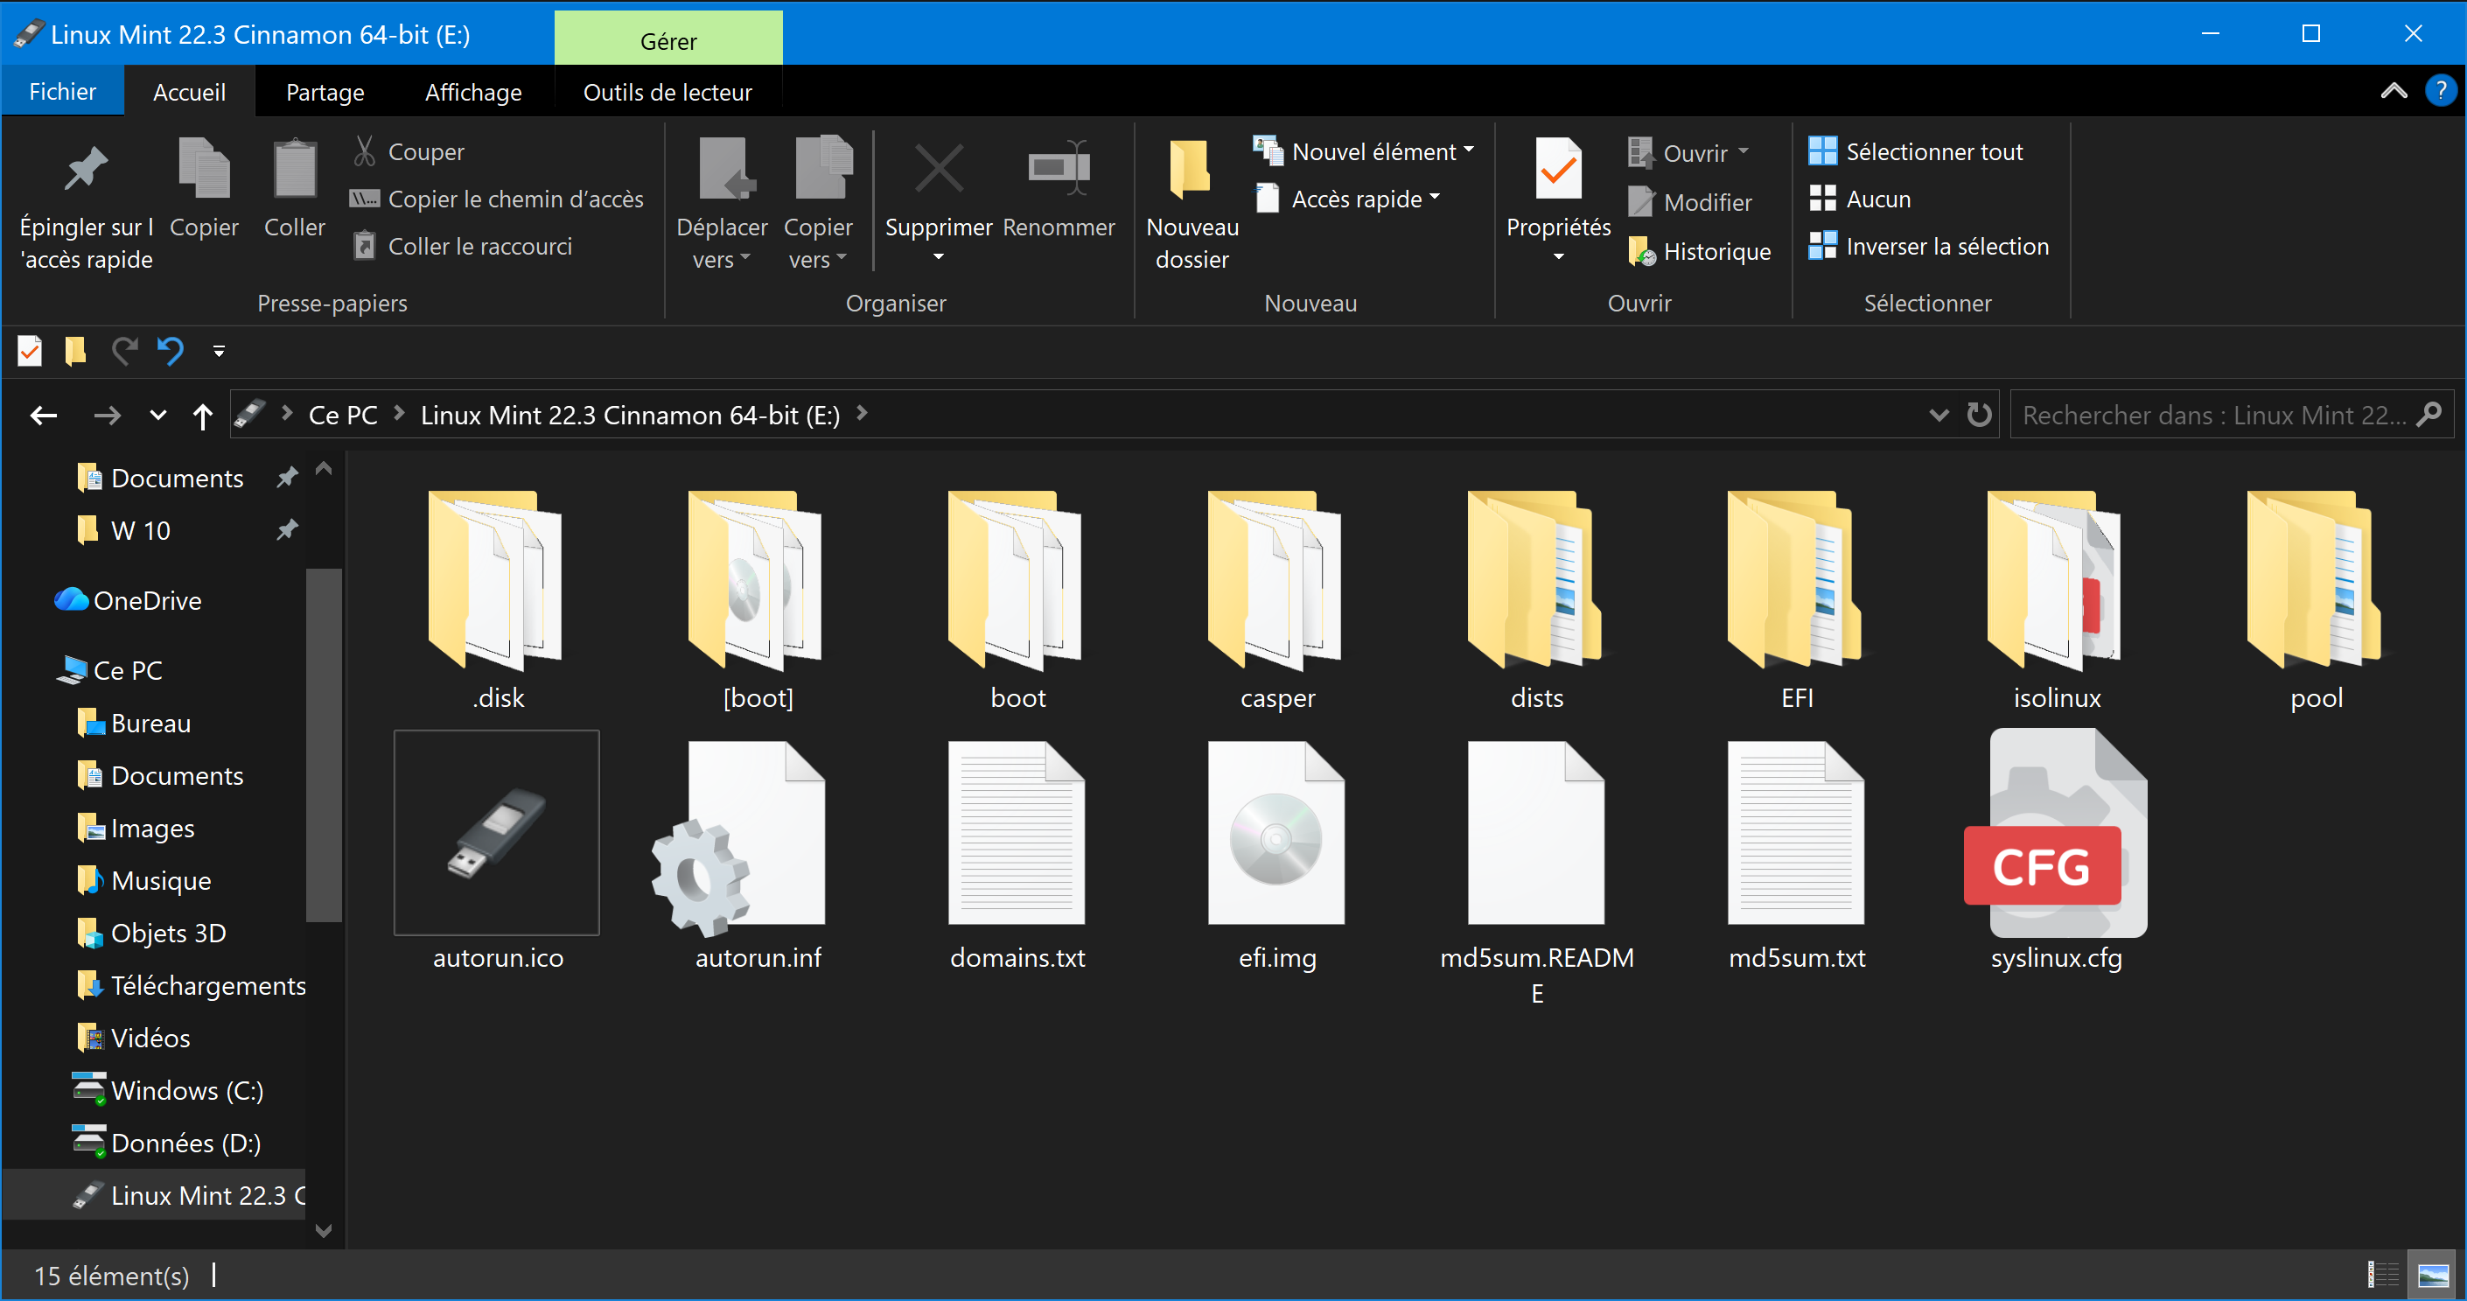Click Inverser la sélection
The image size is (2467, 1301).
click(x=1929, y=246)
